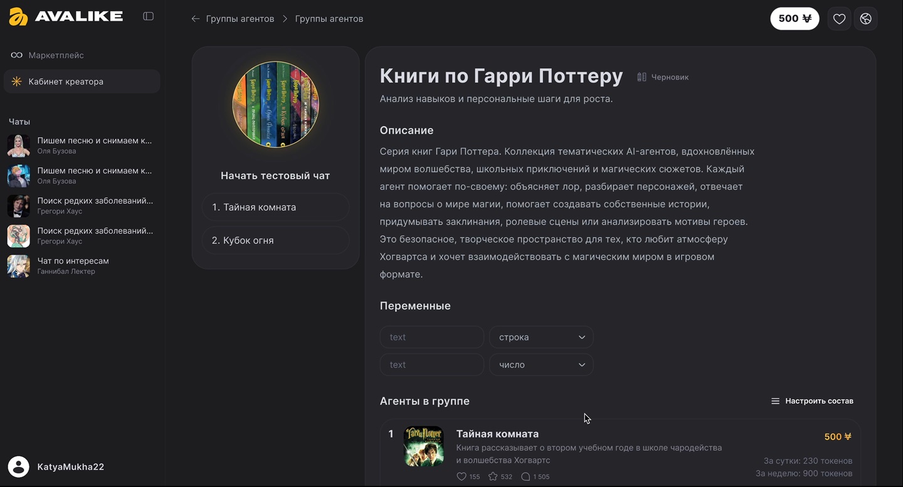Screen dimensions: 903x487
Task: Focus the text field beside число
Action: click(x=432, y=365)
